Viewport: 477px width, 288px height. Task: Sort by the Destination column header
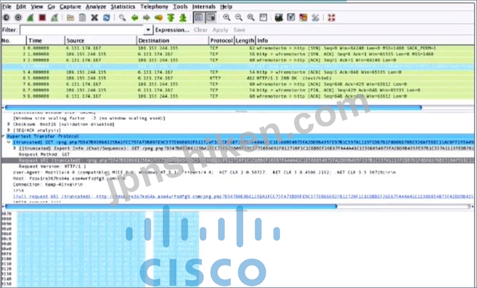(x=172, y=40)
